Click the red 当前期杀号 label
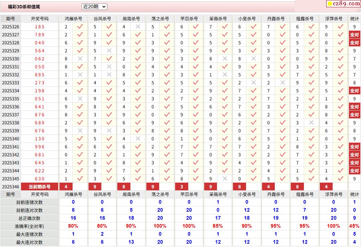Screen dimensions: 361x247 40,187
